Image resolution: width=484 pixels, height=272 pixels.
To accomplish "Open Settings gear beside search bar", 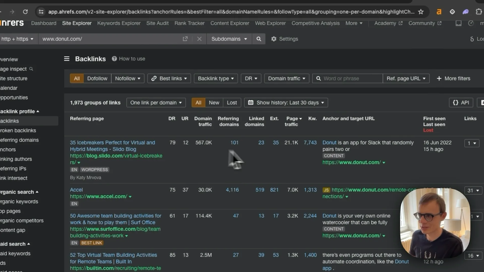I will 285,39.
